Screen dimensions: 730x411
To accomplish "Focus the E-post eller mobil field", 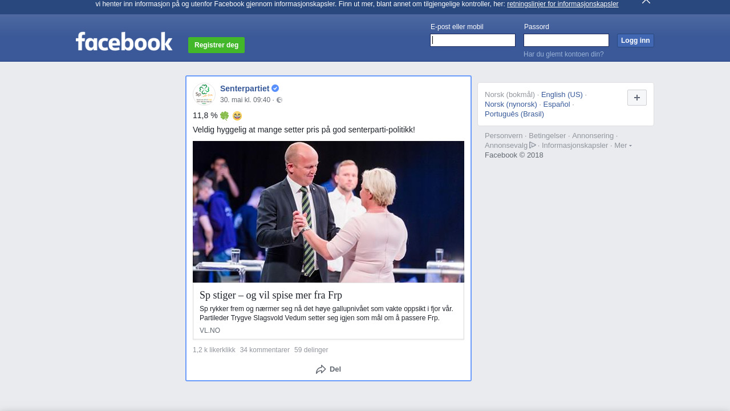I will (473, 40).
